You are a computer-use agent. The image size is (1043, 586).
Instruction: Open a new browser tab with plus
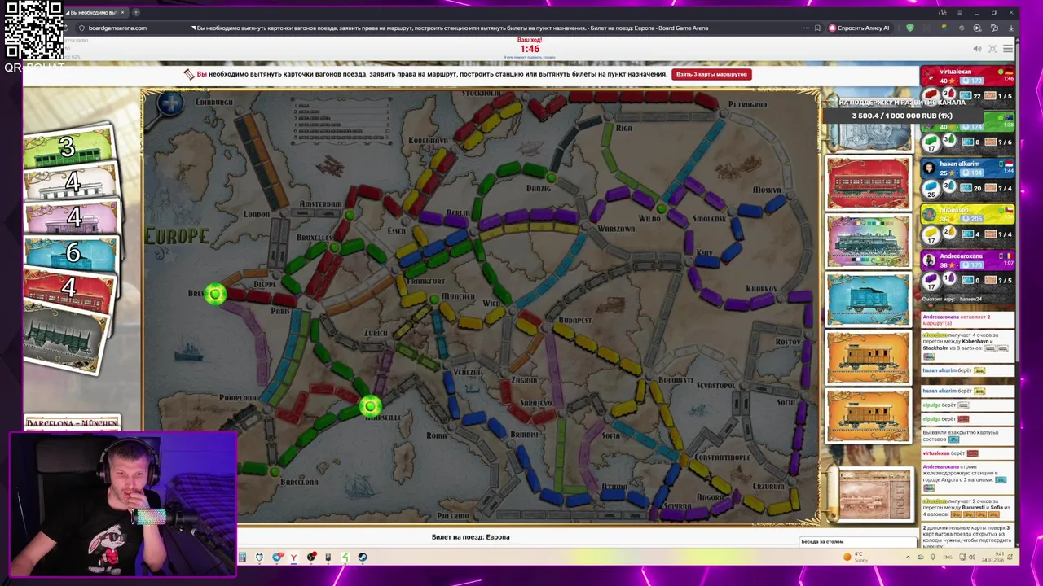tap(136, 12)
